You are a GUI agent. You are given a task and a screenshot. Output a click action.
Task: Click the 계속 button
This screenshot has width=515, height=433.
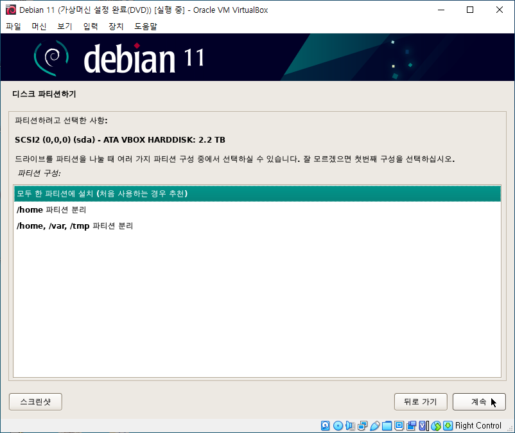tap(479, 402)
